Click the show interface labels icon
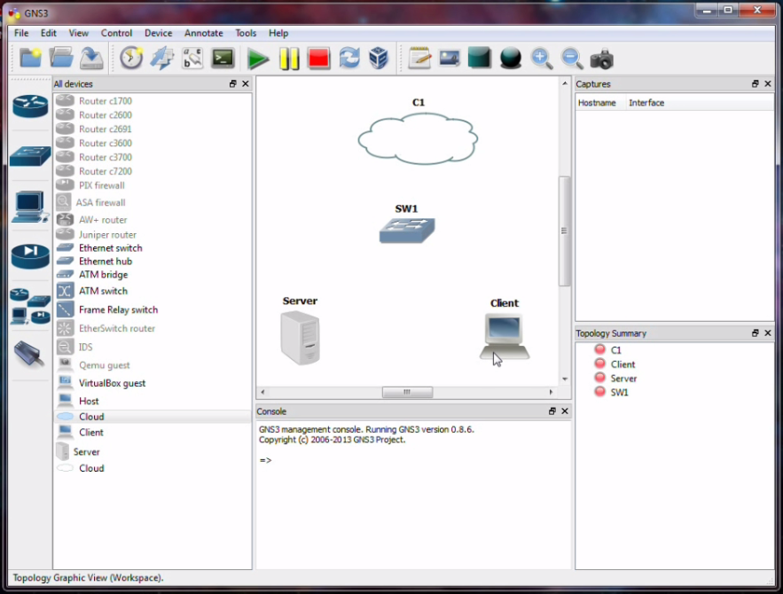This screenshot has height=594, width=783. coord(161,59)
